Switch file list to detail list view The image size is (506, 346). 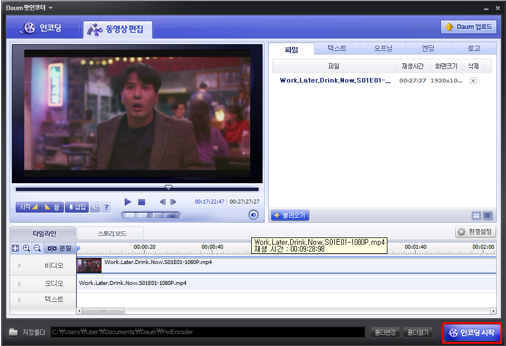pos(487,215)
